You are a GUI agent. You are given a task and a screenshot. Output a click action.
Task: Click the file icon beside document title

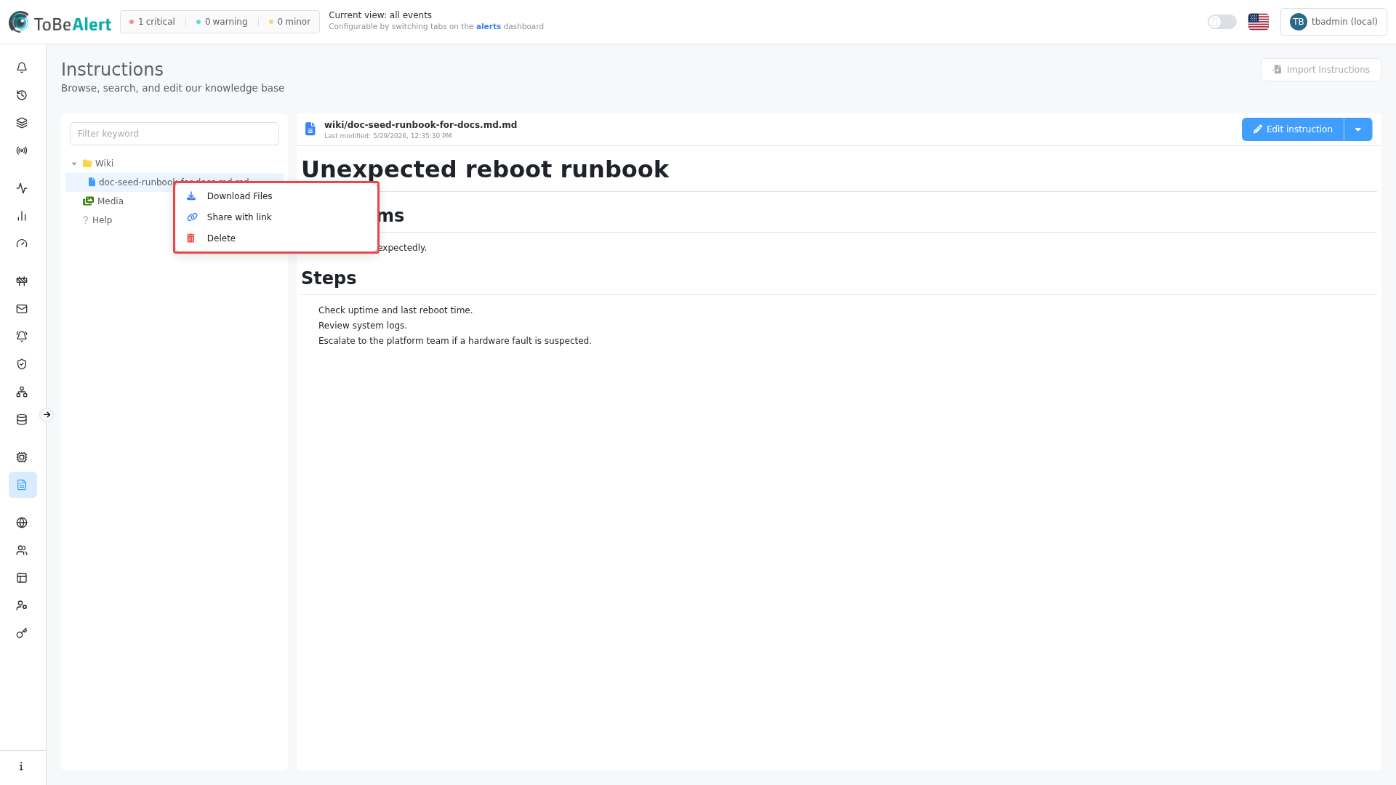(310, 129)
